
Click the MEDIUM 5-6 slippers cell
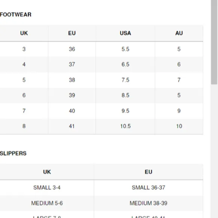(47, 203)
